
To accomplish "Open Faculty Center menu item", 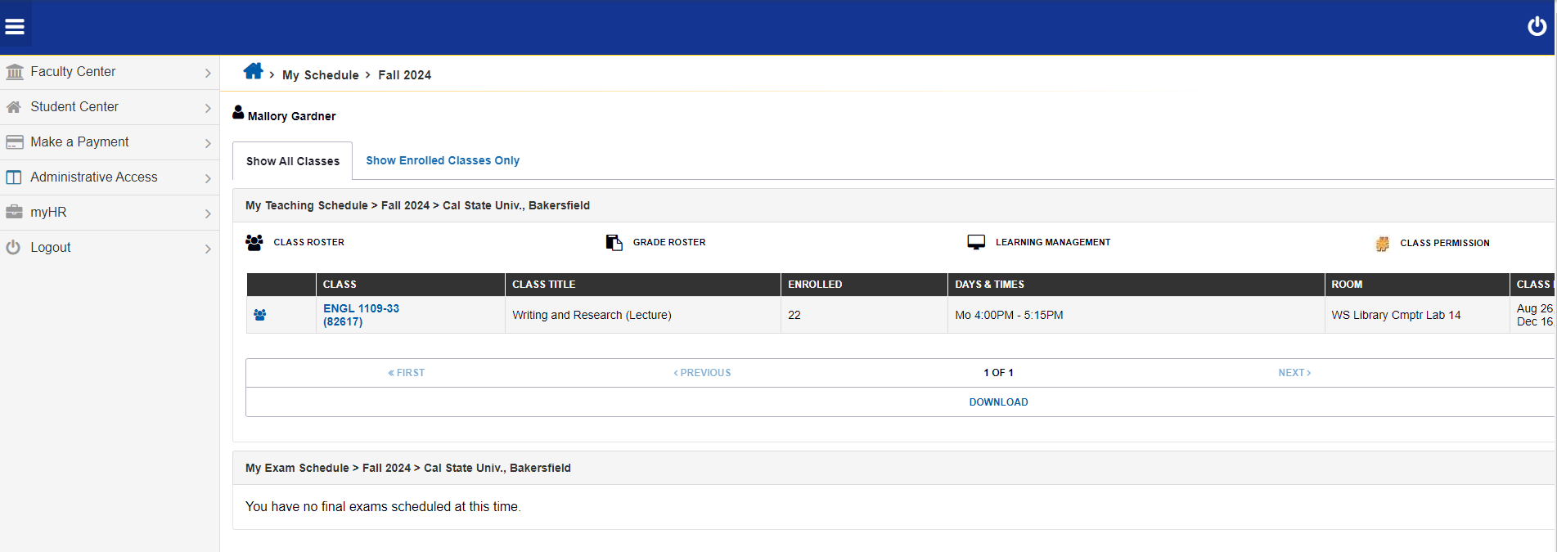I will pos(110,72).
